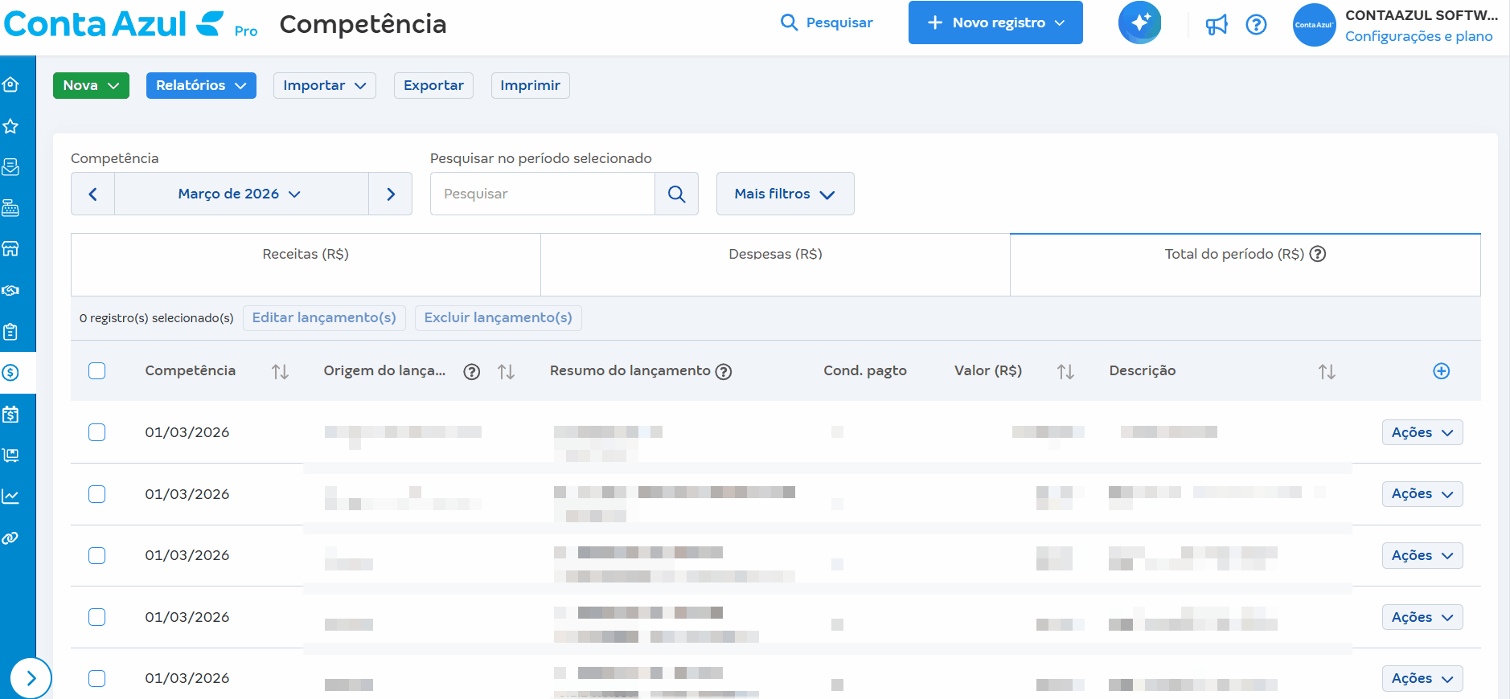Show help for Resumo do lançamento column
Image resolution: width=1510 pixels, height=699 pixels.
coord(724,371)
